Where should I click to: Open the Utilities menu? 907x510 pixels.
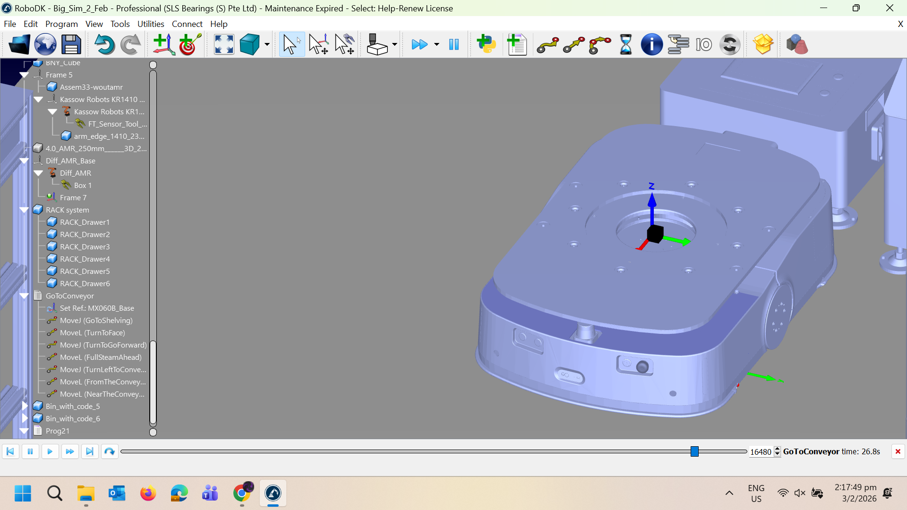[x=150, y=24]
